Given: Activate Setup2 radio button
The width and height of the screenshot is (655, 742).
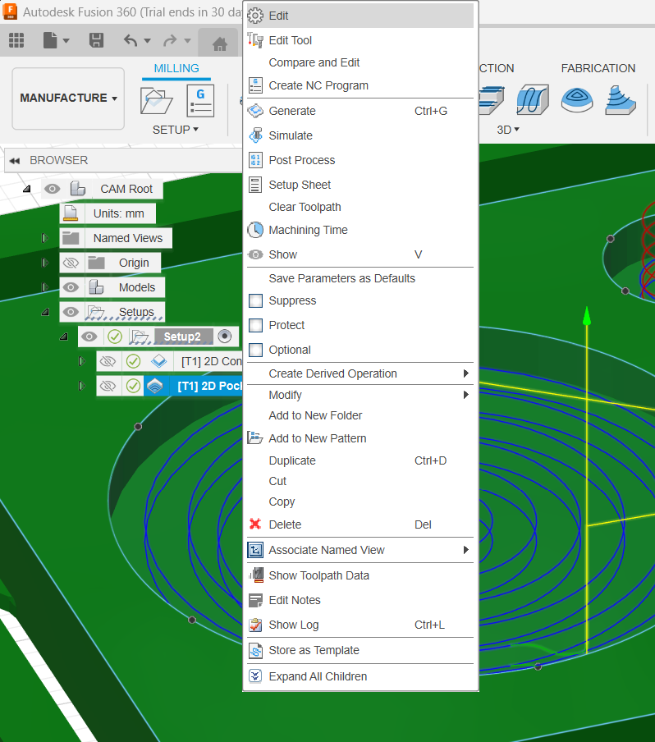Looking at the screenshot, I should (225, 337).
